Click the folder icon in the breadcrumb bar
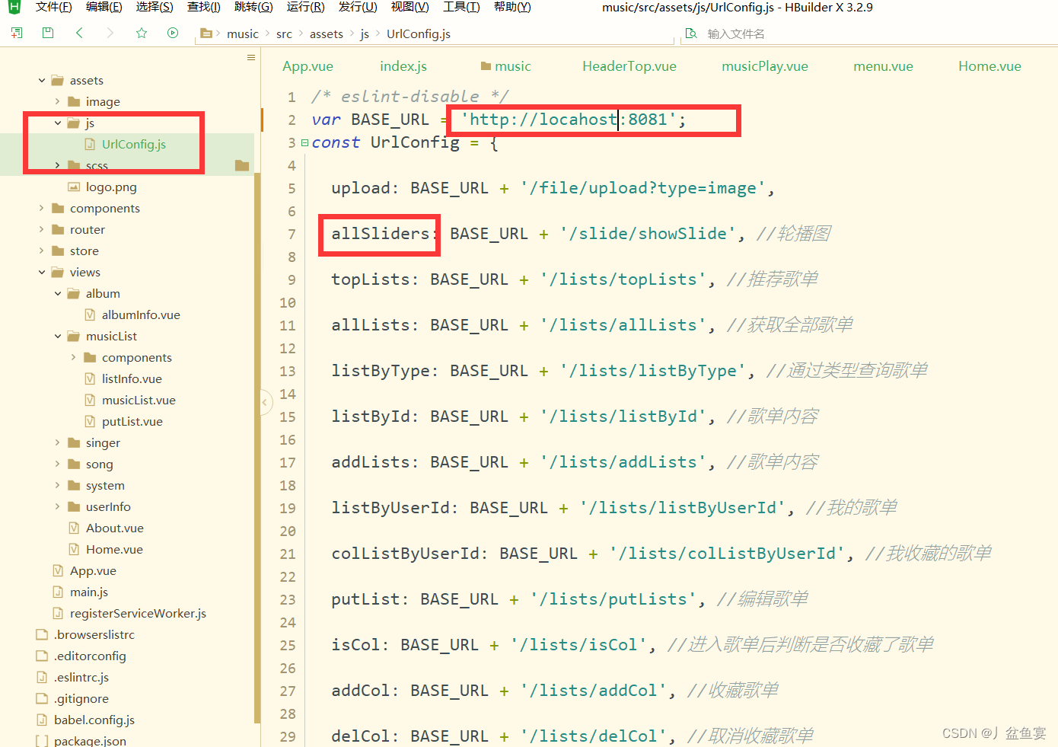The image size is (1058, 747). coord(206,33)
